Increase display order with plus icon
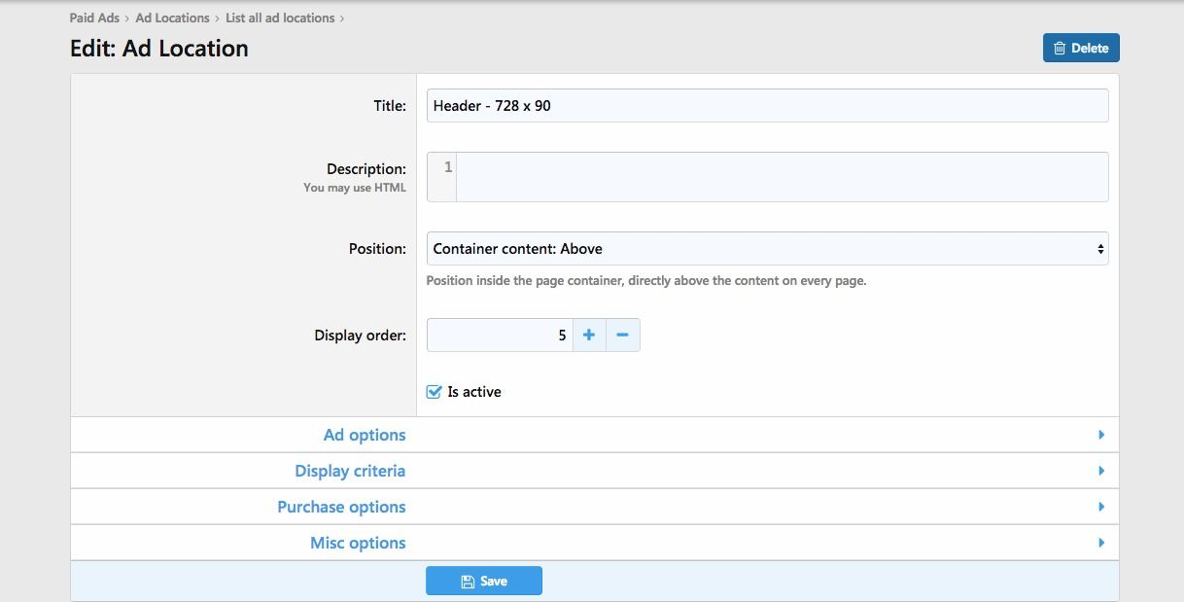Screen dimensions: 1184x602 point(589,336)
